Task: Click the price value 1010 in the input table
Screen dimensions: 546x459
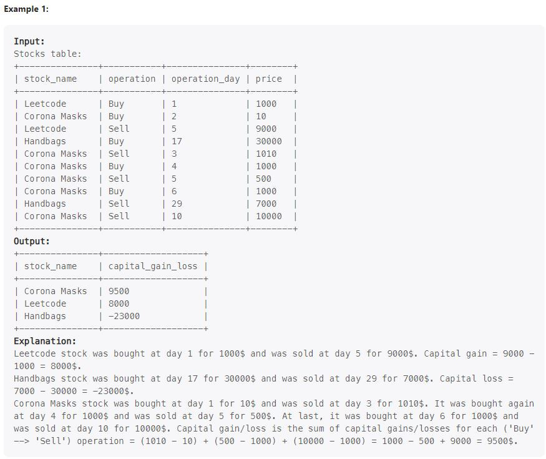Action: (x=266, y=154)
